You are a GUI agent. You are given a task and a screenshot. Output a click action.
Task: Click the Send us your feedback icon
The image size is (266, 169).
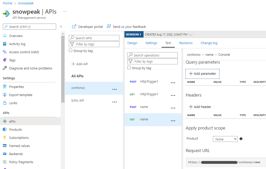click(109, 26)
